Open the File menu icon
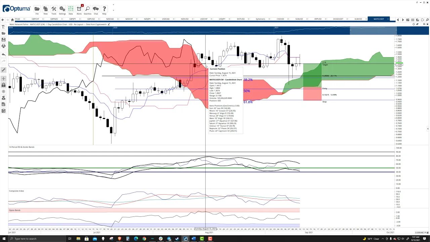Screen dimensions: 430x242 (37, 9)
